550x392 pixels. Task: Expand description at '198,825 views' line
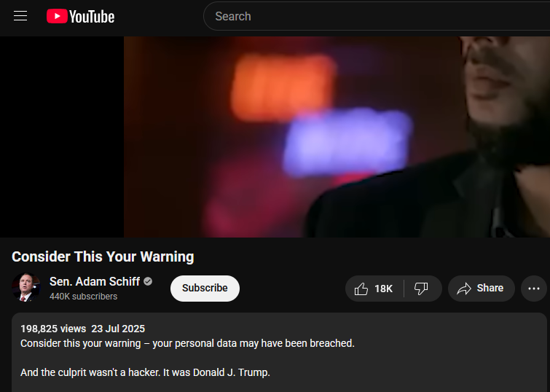point(53,329)
